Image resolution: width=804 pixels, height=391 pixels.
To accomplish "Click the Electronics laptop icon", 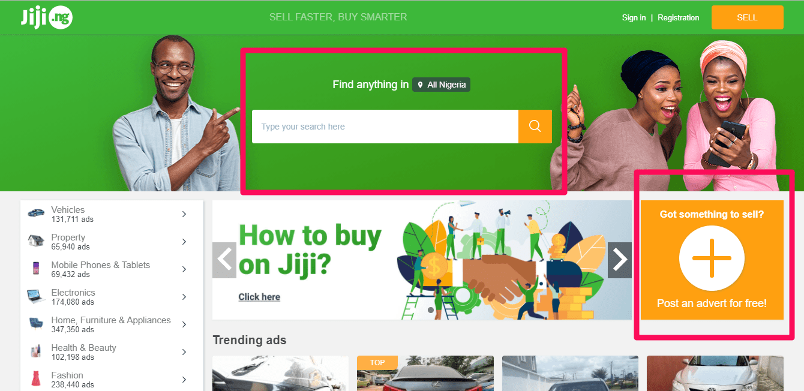I will pyautogui.click(x=36, y=296).
